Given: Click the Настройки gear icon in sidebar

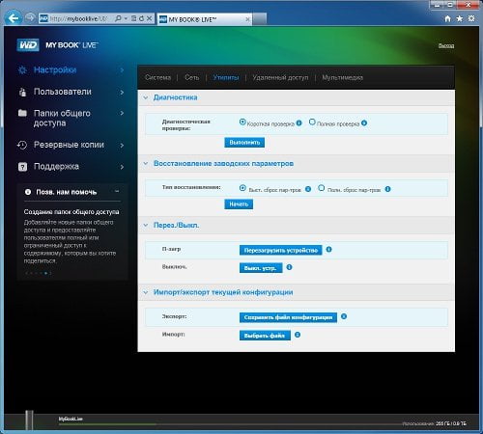Looking at the screenshot, I should [22, 70].
